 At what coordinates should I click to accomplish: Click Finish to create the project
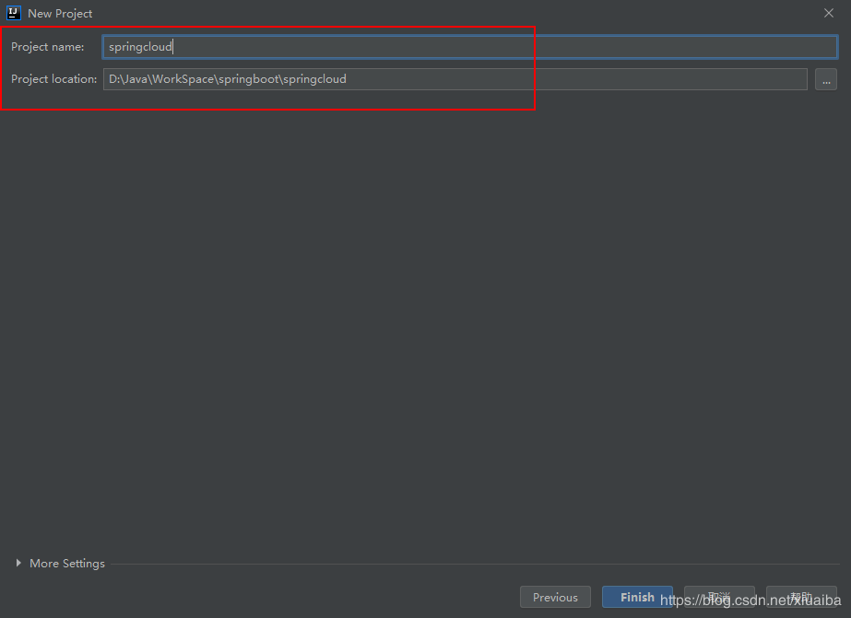tap(637, 597)
